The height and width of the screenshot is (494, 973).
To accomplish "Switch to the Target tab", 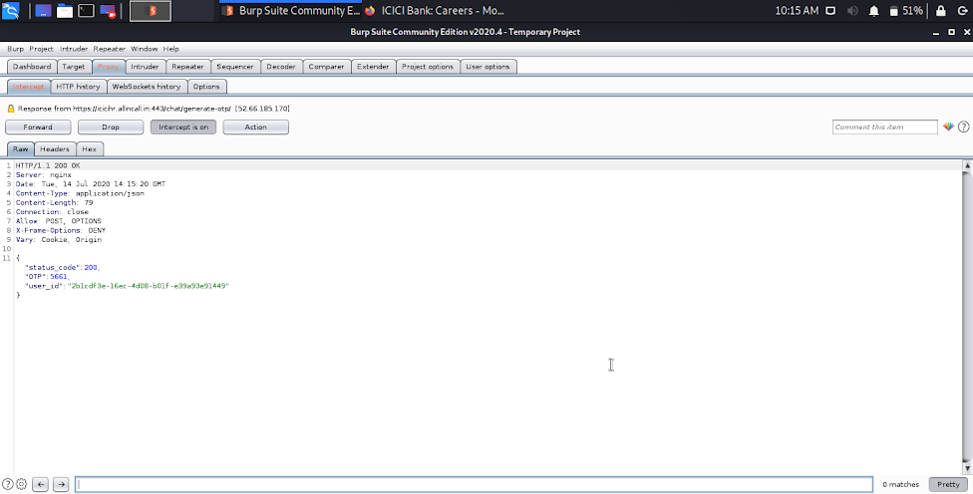I will (x=73, y=67).
